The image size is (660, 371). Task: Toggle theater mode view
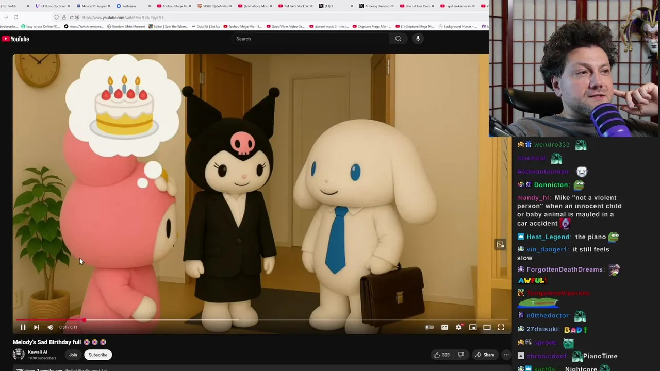487,327
